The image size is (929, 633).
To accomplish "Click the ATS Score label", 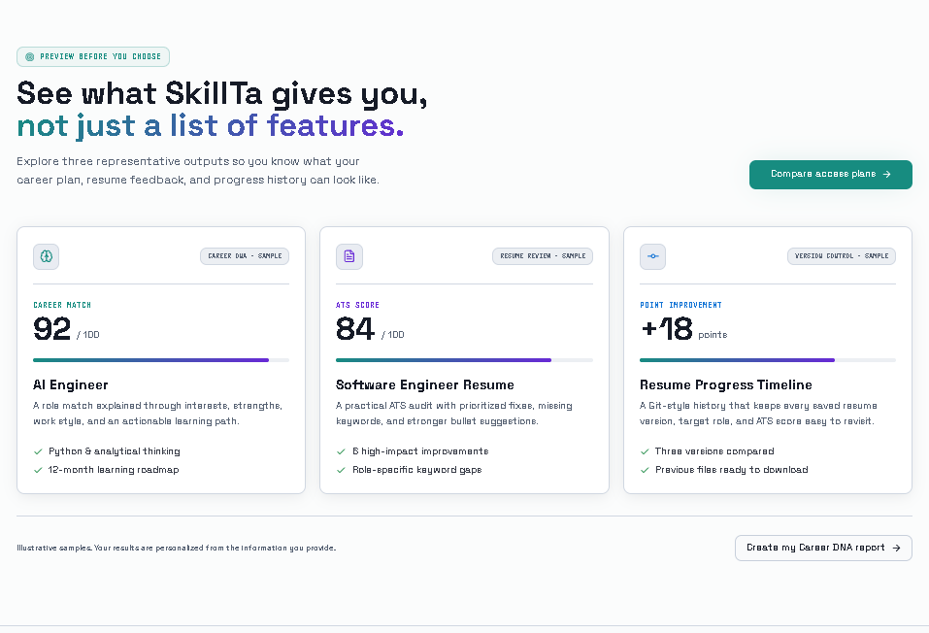I will click(x=357, y=305).
